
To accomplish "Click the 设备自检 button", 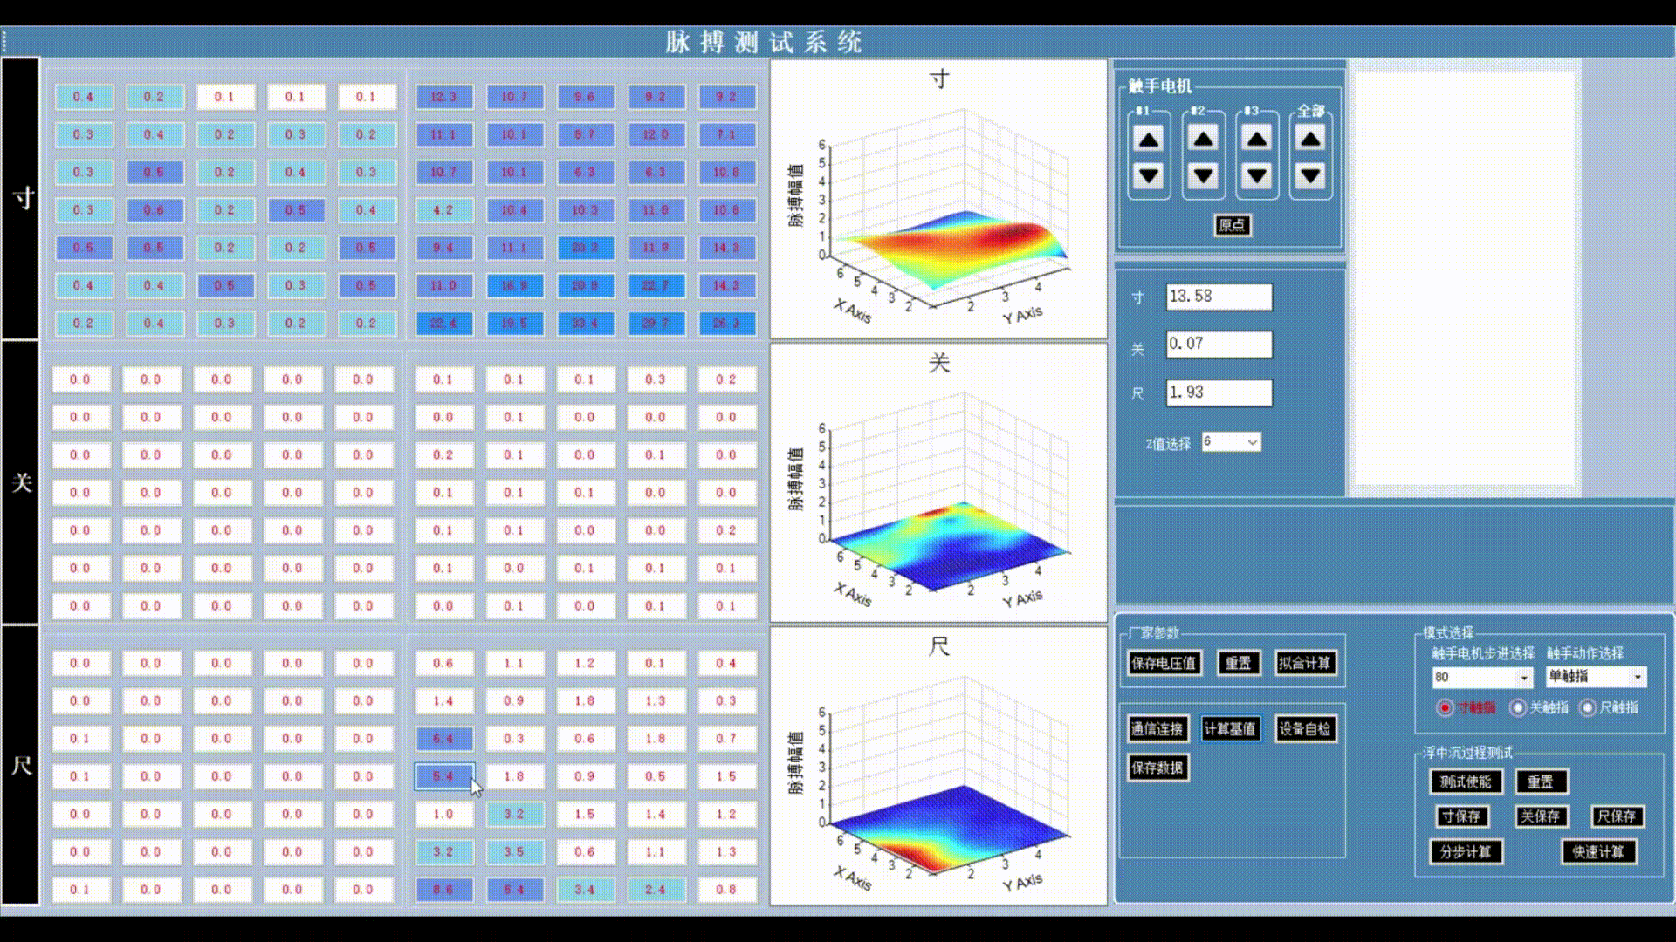I will click(x=1304, y=729).
